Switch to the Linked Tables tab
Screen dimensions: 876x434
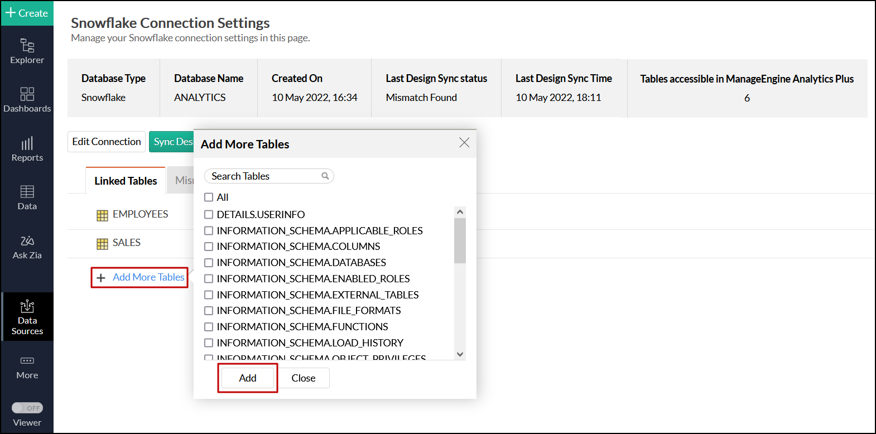[x=126, y=181]
